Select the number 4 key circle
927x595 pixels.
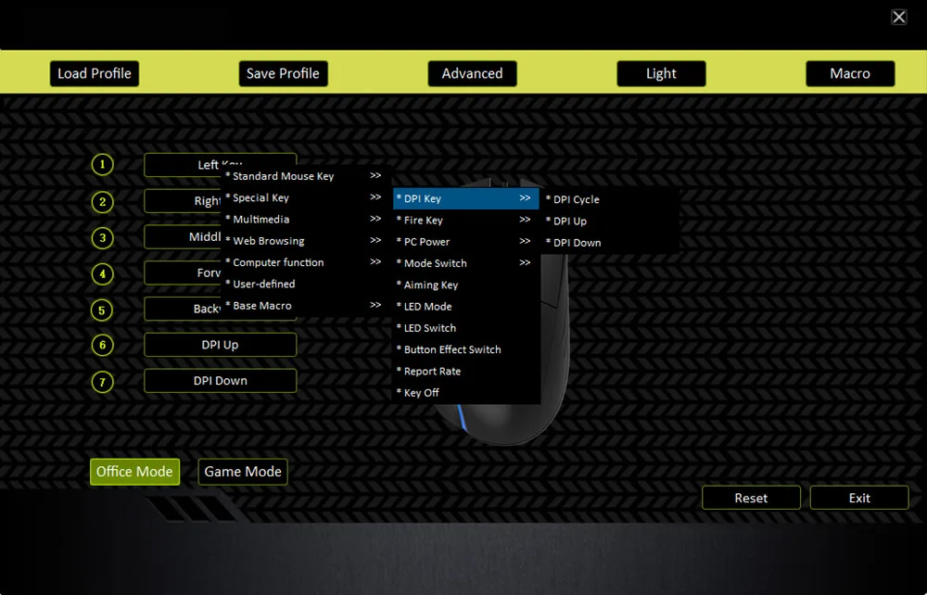click(102, 274)
